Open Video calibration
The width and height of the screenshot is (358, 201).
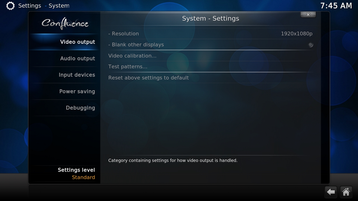click(210, 56)
